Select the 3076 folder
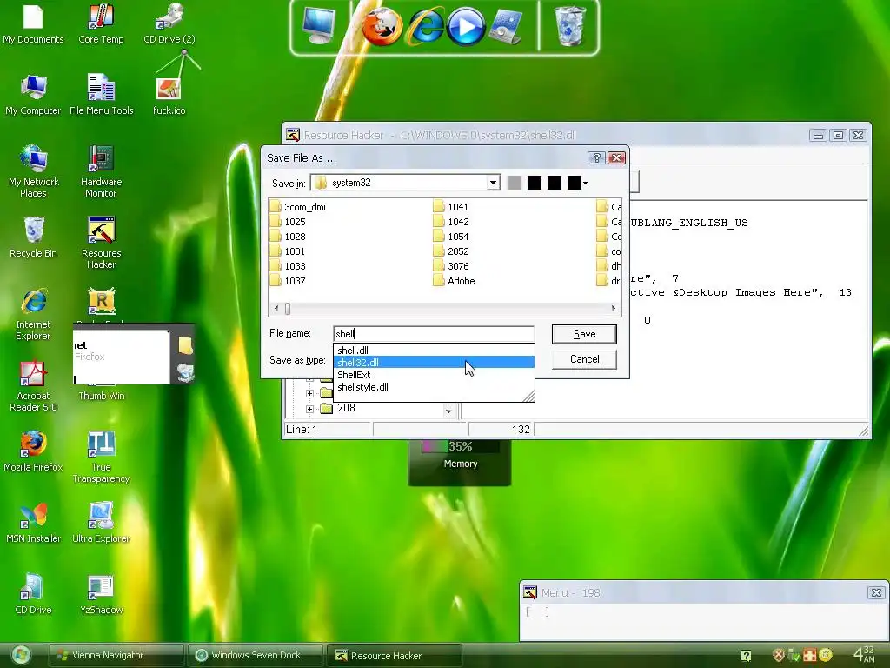890x668 pixels. 451,266
